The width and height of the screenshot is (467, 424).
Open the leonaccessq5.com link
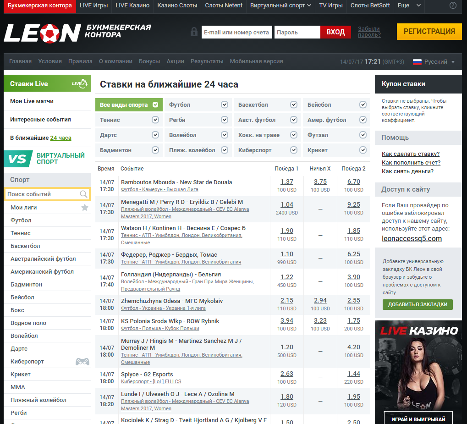click(x=412, y=239)
